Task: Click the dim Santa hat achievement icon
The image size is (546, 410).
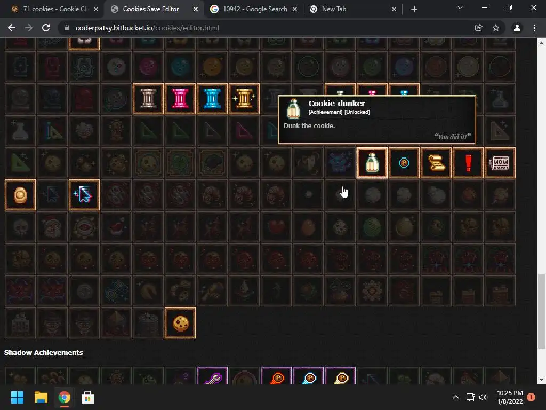Action: pos(116,227)
